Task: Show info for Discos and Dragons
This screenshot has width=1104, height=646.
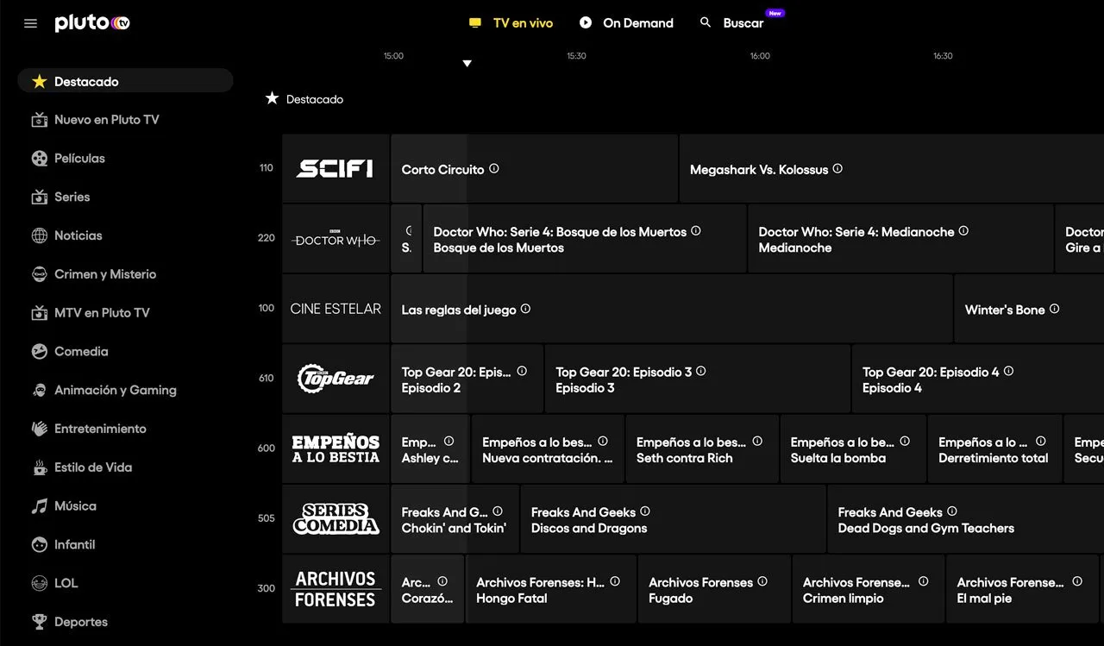Action: (x=645, y=511)
